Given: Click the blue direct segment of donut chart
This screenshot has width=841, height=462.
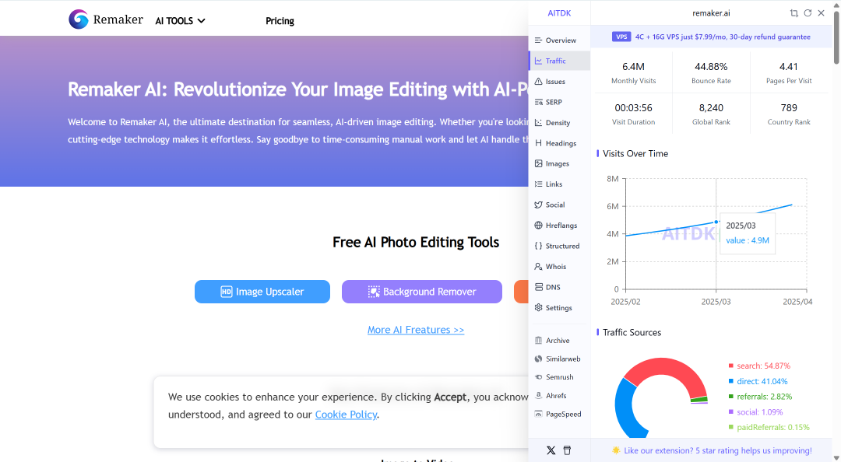Looking at the screenshot, I should (x=624, y=410).
